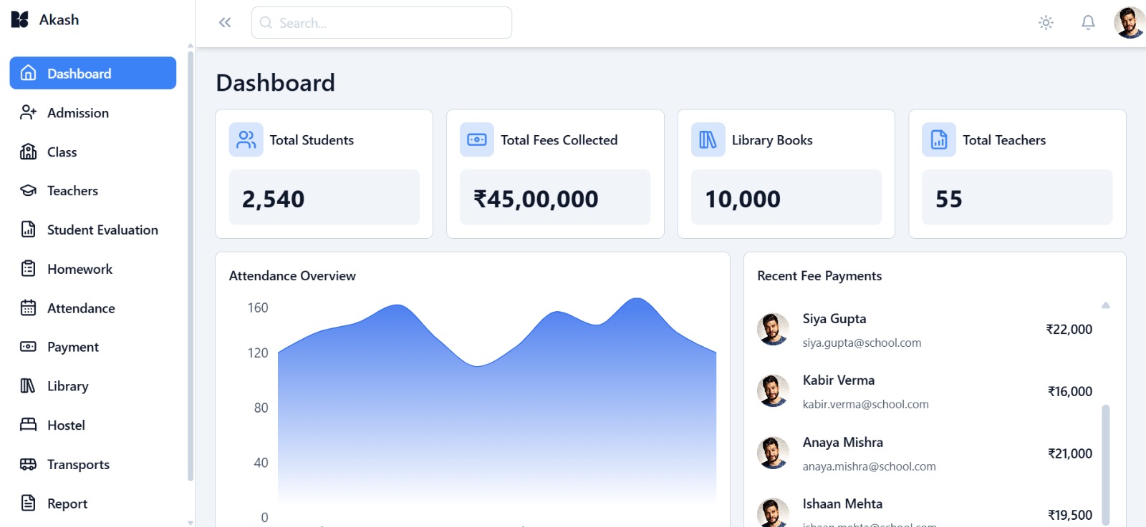Click the Library books icon in sidebar
Screen dimensions: 1146x527
(29, 386)
